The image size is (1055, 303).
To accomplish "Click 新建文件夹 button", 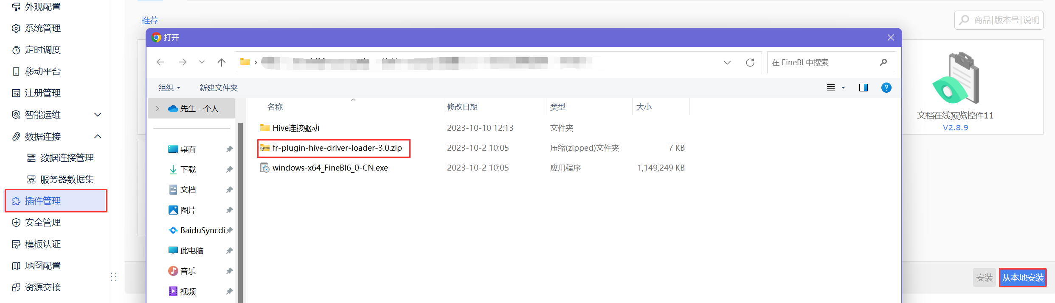I will click(218, 88).
